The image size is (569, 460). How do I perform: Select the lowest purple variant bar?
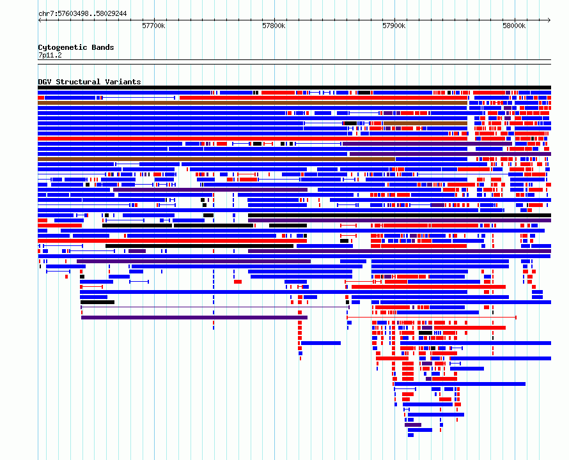click(x=413, y=425)
